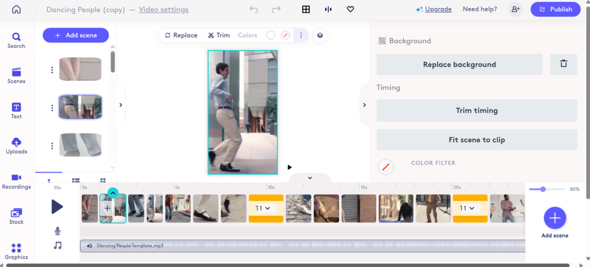Screen dimensions: 590x267
Task: Open the Uploads panel
Action: click(16, 146)
